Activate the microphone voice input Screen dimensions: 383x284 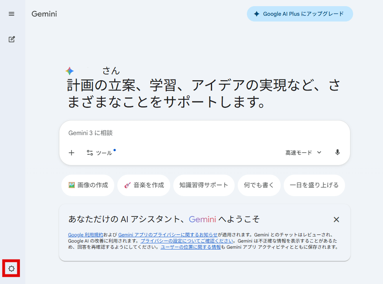pos(337,152)
